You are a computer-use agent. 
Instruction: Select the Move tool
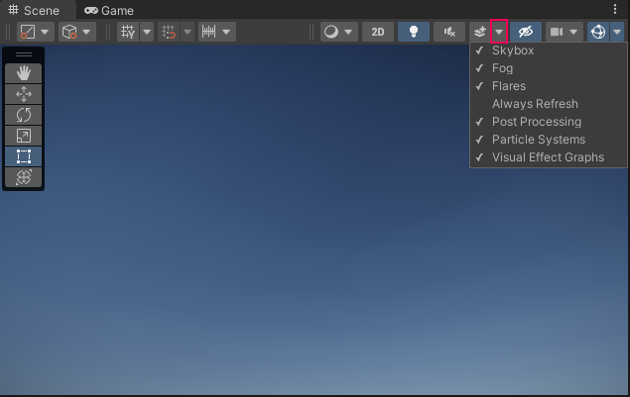coord(24,94)
